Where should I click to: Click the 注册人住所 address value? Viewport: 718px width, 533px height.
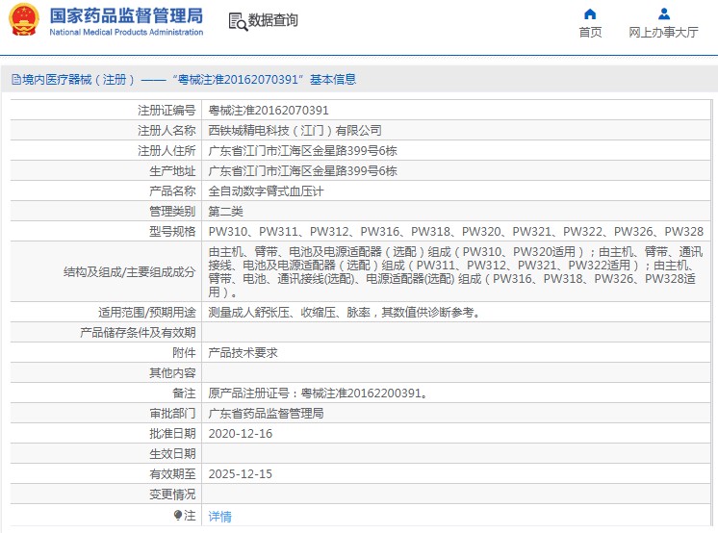coord(302,151)
